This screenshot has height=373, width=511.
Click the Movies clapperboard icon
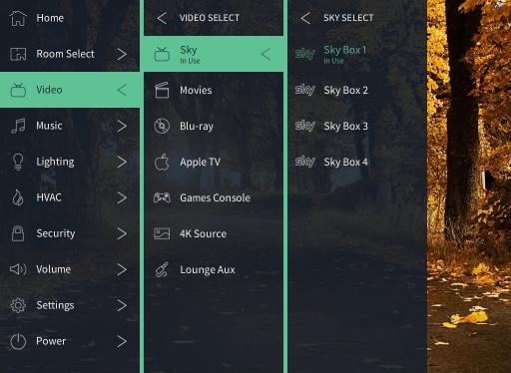[162, 90]
